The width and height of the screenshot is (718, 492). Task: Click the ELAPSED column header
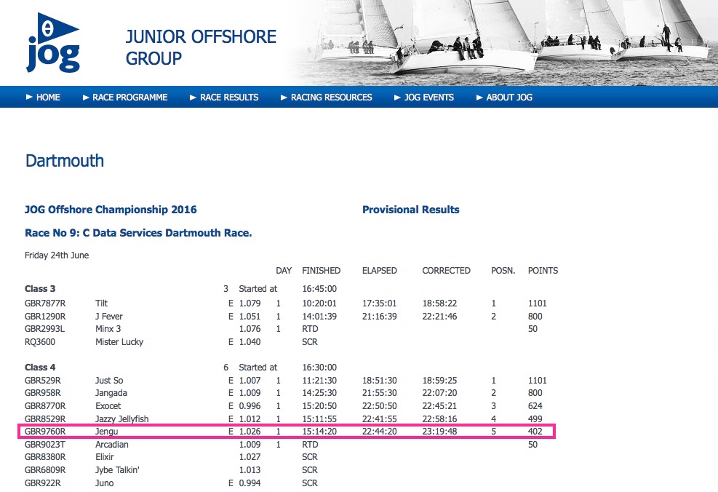[380, 270]
